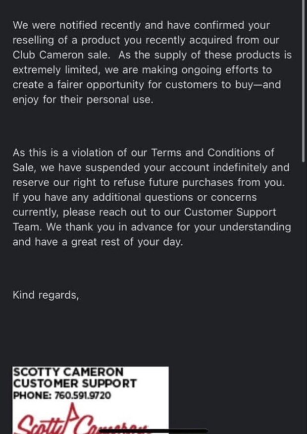Tap the home indicator bar at the bottom
Screen dimensions: 307x434
153,431
